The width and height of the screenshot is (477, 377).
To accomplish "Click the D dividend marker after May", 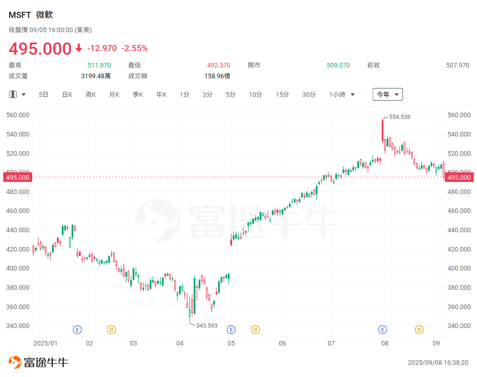I will click(x=255, y=329).
